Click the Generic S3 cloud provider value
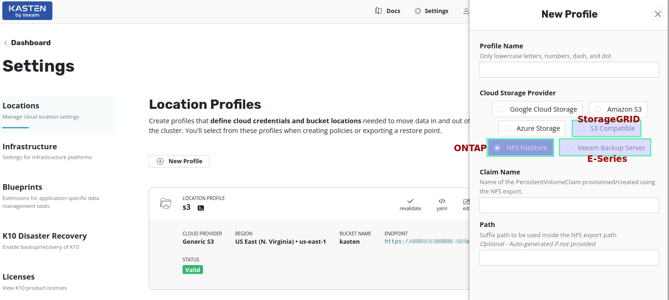Viewport: 669px width, 300px height. tap(198, 242)
